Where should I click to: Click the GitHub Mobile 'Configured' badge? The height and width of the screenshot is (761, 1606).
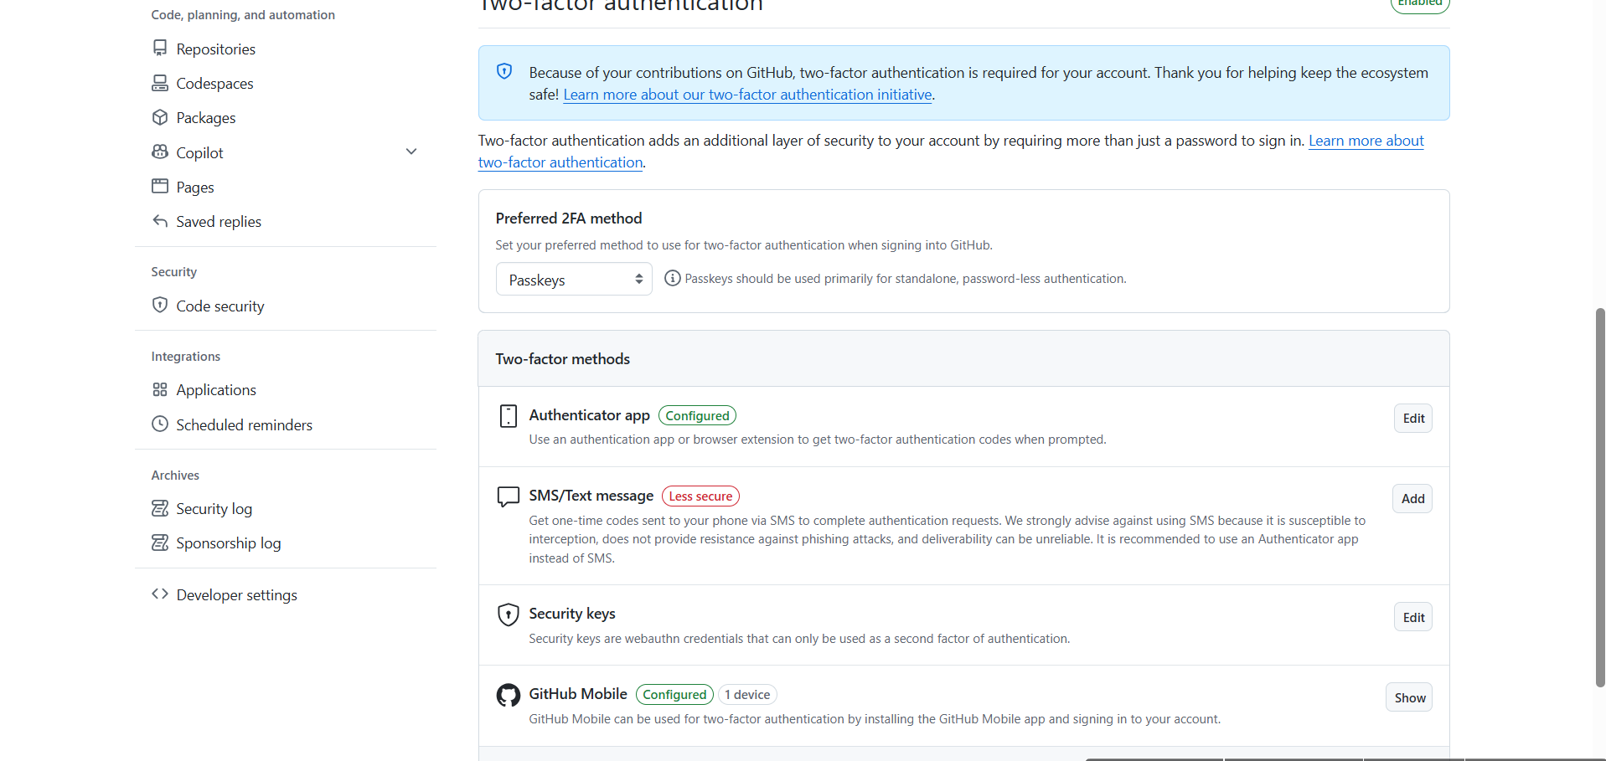click(x=674, y=695)
